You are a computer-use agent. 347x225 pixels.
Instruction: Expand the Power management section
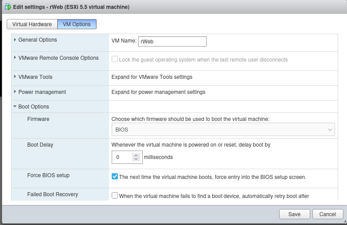click(15, 92)
